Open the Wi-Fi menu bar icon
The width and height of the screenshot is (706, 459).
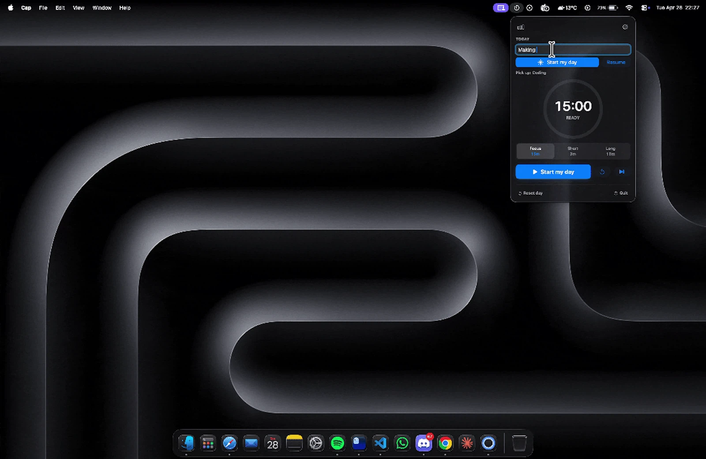coord(629,8)
